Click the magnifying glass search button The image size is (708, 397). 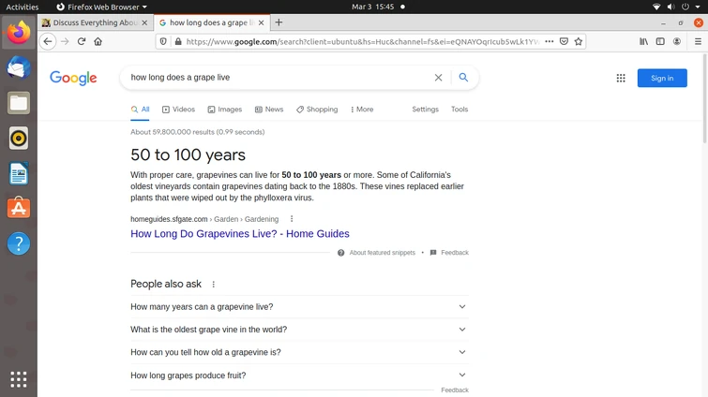pyautogui.click(x=463, y=78)
